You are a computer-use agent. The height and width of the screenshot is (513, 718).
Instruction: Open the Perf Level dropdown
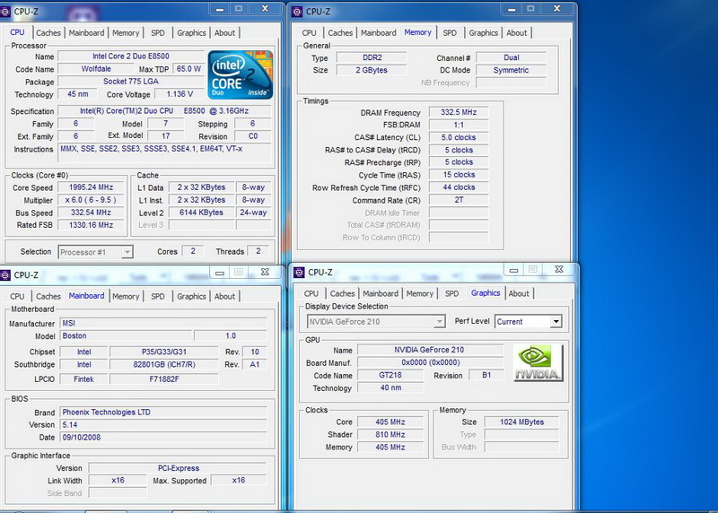(556, 321)
